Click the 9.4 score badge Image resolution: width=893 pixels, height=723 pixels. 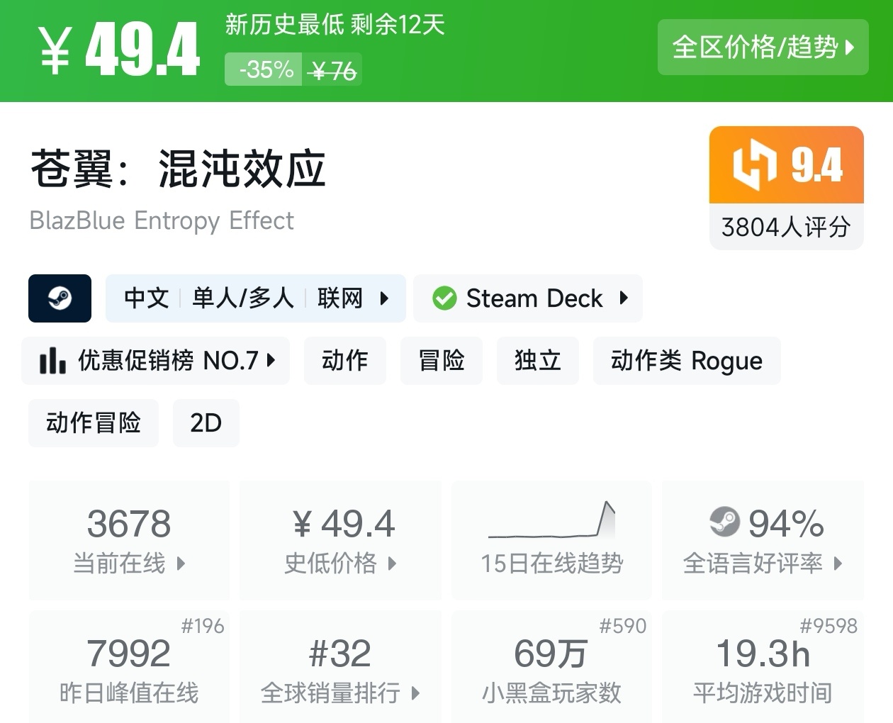pyautogui.click(x=787, y=165)
